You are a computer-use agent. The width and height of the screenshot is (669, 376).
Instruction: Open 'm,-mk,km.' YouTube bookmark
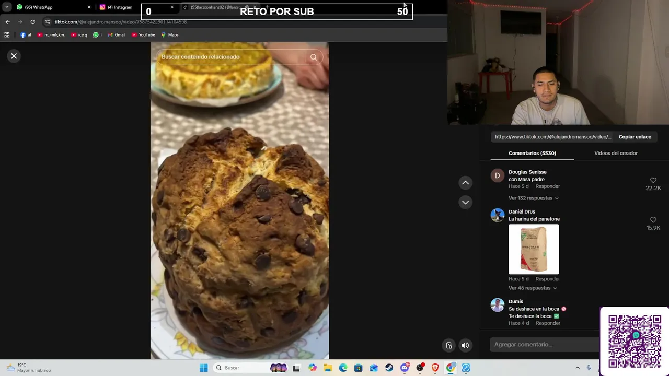(x=51, y=35)
